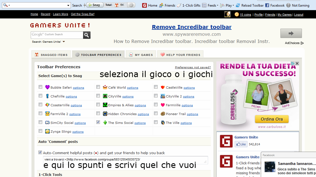Open the Search: Gamers Unite! dropdown
The image size is (316, 177).
click(64, 42)
